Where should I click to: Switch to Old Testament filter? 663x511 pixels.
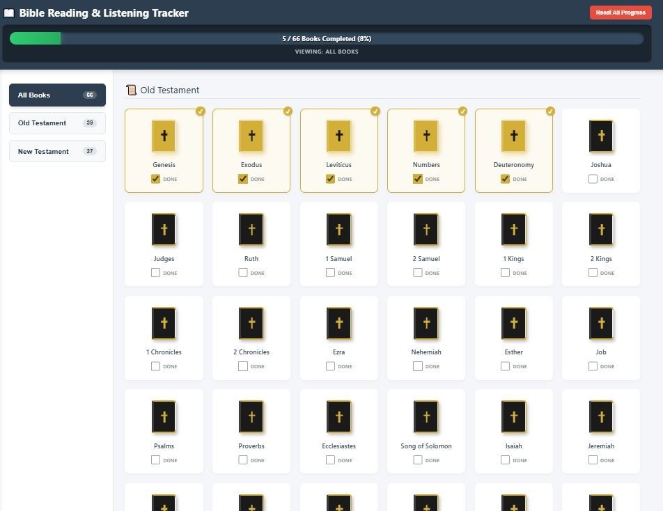[58, 123]
